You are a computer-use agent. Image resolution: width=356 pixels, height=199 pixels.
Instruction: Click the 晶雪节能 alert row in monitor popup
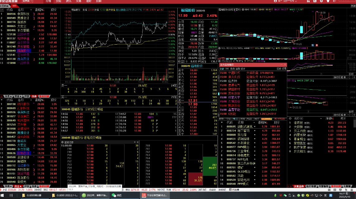pos(253,110)
